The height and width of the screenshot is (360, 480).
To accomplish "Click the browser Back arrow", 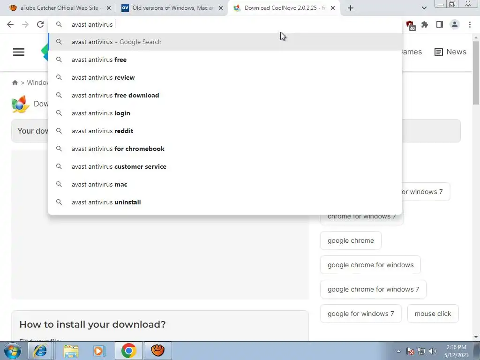I will click(x=10, y=24).
